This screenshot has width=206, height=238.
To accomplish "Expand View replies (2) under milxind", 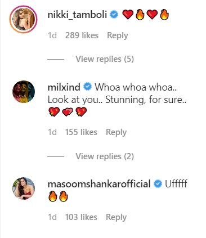I will pyautogui.click(x=105, y=156).
